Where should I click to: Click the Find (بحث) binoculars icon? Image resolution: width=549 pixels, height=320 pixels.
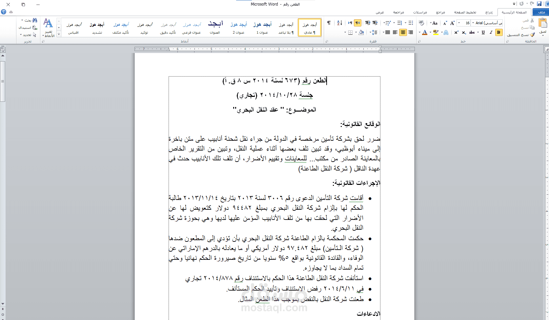(x=35, y=20)
